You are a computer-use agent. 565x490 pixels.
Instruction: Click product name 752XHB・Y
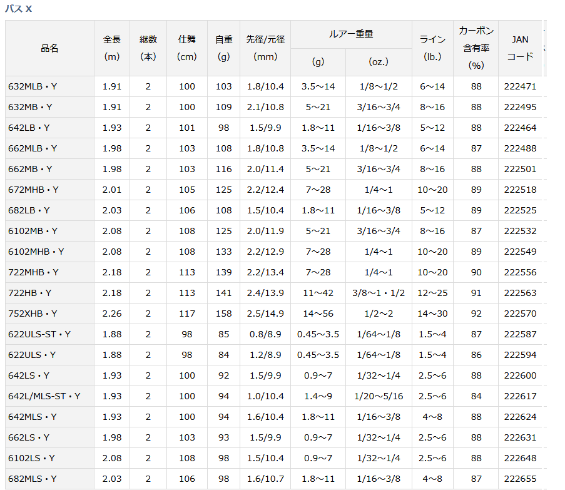click(33, 314)
